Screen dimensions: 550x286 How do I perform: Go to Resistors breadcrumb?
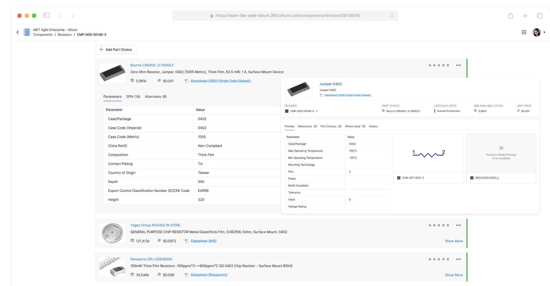pos(64,35)
